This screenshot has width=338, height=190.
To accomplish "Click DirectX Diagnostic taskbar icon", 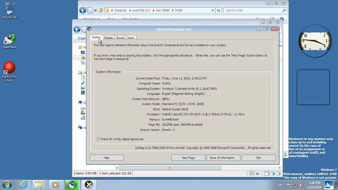I will (x=89, y=185).
